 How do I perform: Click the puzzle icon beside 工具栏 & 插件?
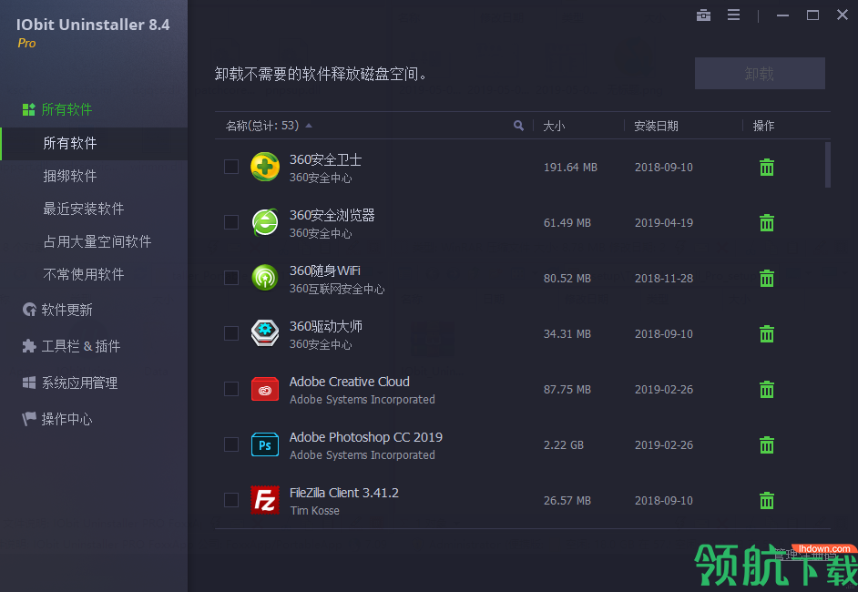[29, 346]
